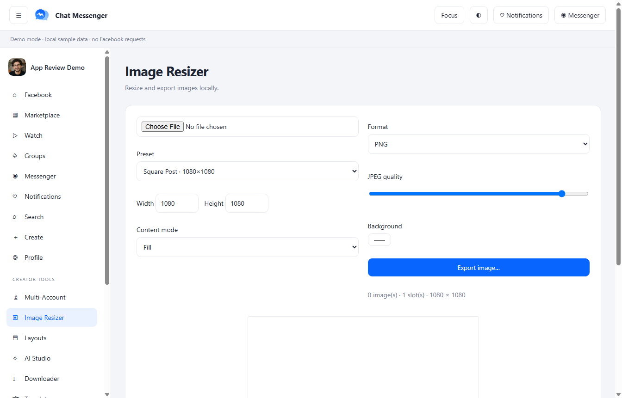Toggle dark mode with half-circle icon
The width and height of the screenshot is (622, 398).
[479, 15]
